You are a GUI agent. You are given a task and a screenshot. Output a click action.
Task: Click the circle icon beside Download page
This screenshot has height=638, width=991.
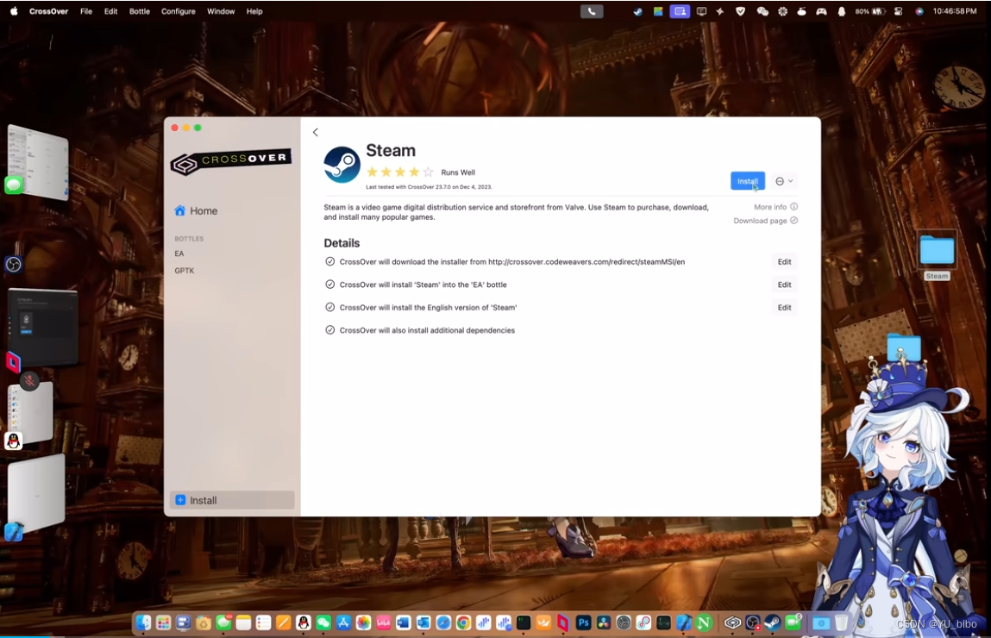coord(793,221)
